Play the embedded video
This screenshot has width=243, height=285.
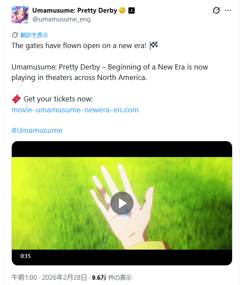pos(122,203)
